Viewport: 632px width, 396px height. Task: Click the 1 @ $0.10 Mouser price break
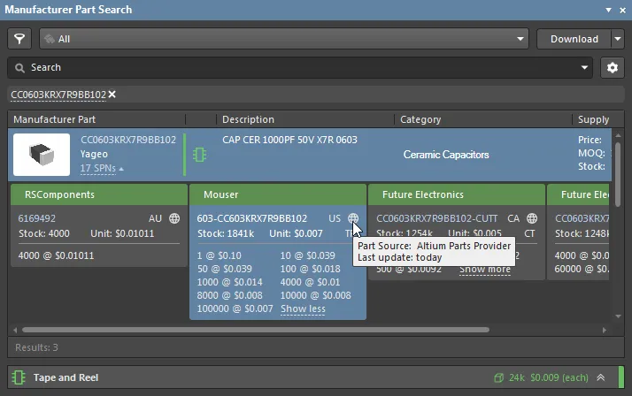pos(220,255)
